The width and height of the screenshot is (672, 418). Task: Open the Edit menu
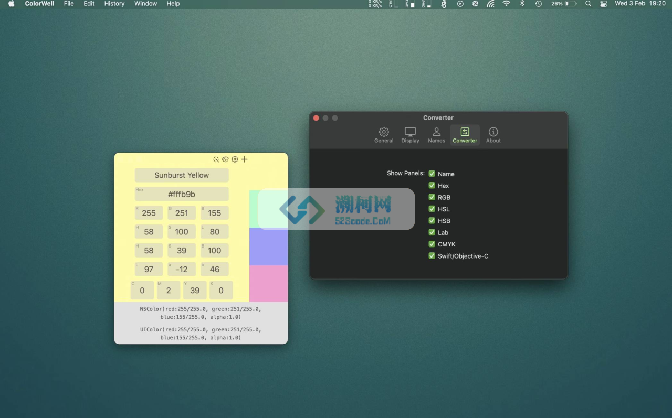point(89,4)
